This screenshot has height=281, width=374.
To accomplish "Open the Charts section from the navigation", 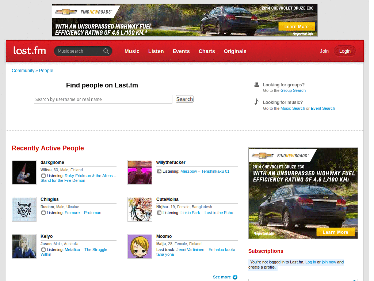I will (207, 51).
